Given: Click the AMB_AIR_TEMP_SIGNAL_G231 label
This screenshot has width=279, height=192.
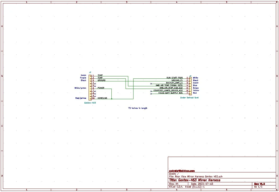Looking at the screenshot, I should click(x=169, y=85).
